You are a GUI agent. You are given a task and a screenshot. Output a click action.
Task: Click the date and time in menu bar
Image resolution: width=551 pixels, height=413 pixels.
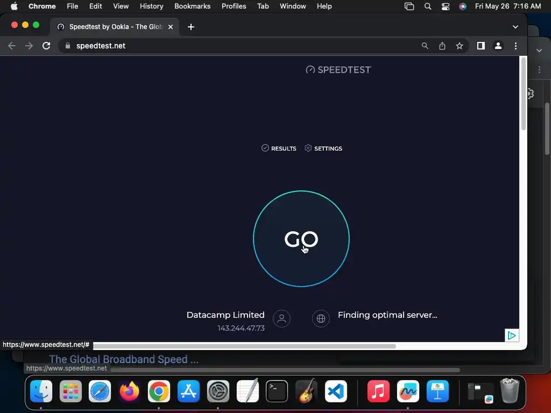click(508, 6)
